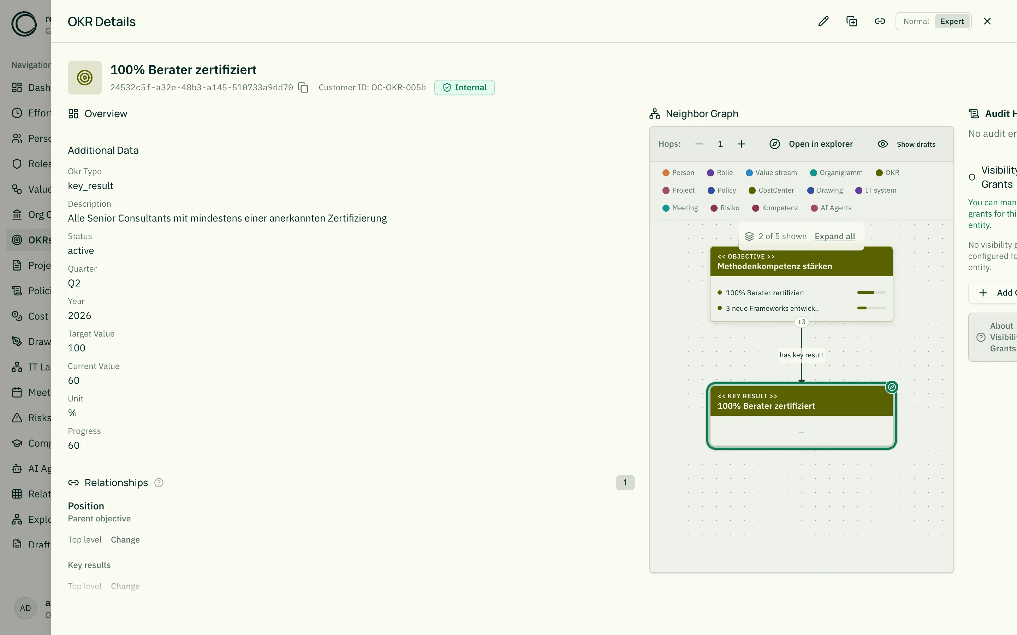
Task: Click the Org Chart building icon
Action: [x=17, y=214]
